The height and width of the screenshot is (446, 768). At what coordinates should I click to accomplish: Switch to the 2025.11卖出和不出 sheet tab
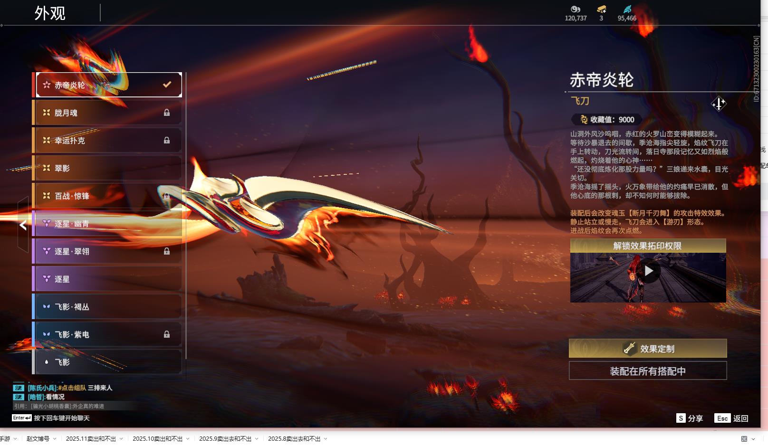coord(91,438)
